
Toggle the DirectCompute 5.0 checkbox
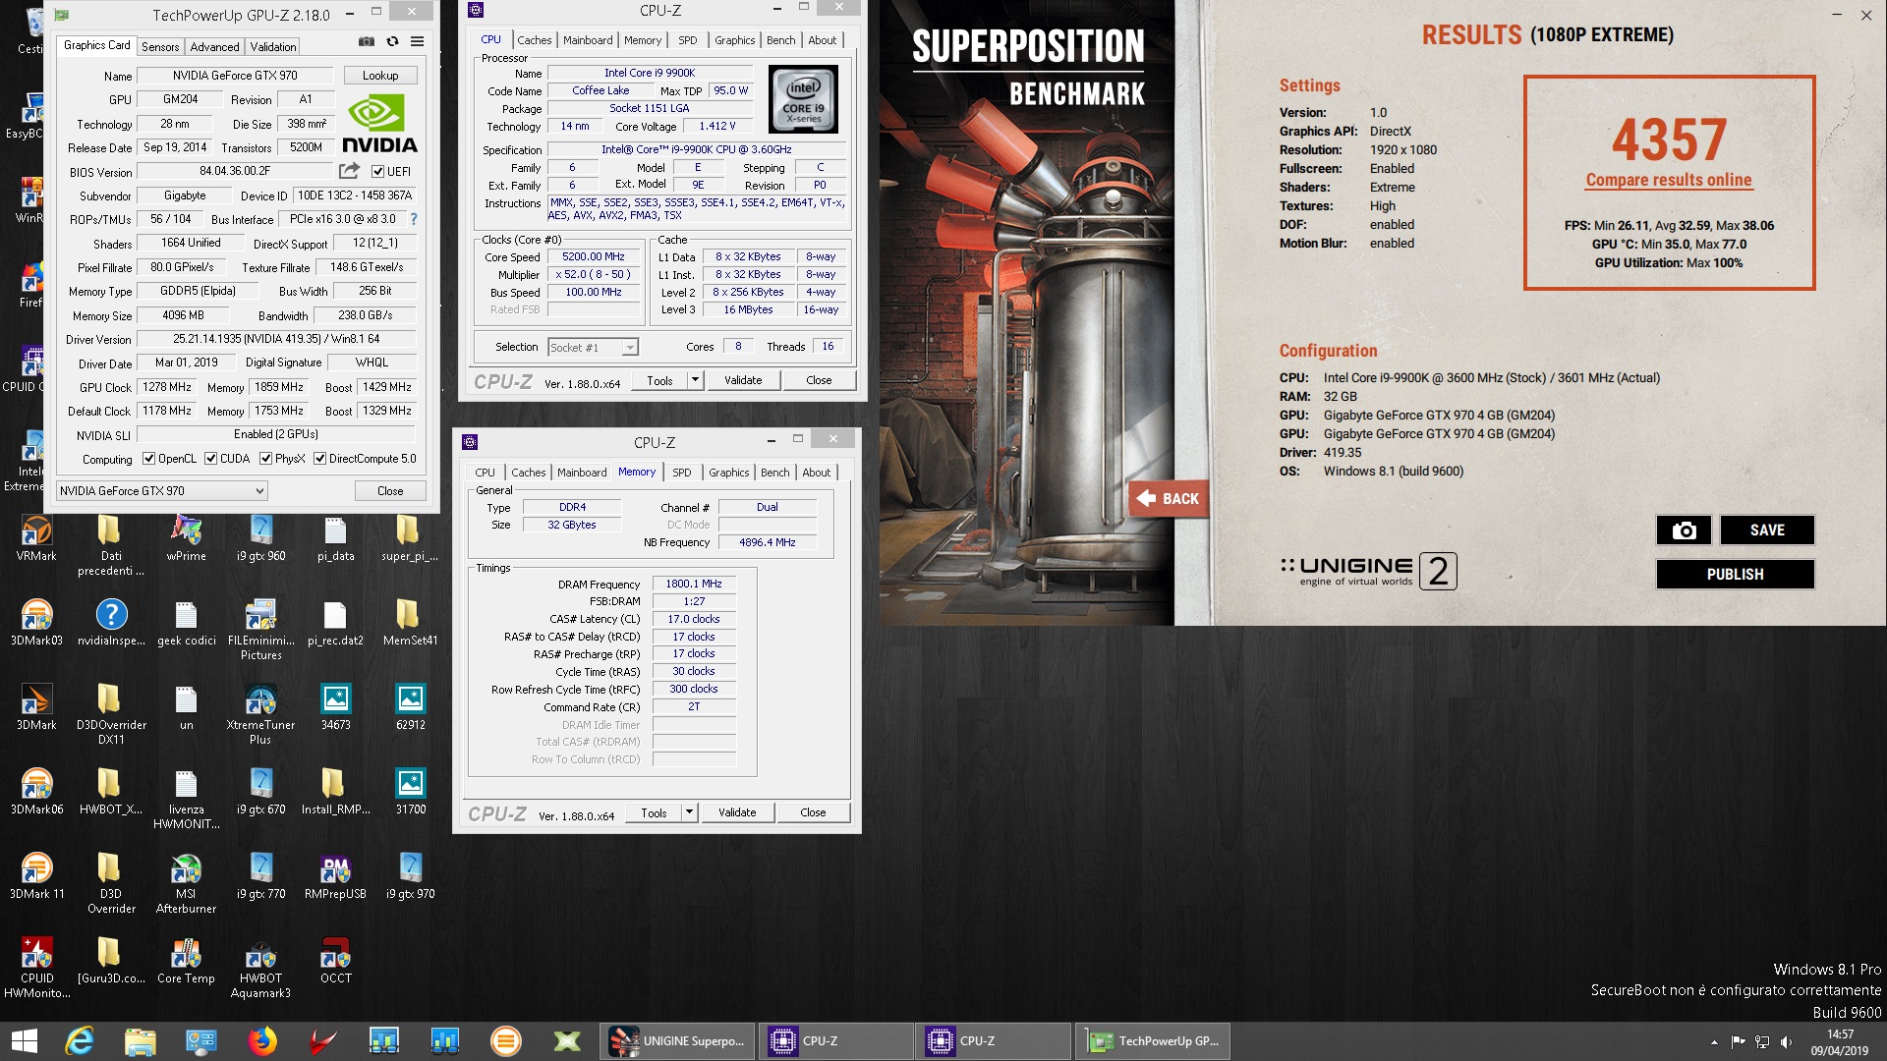click(319, 459)
